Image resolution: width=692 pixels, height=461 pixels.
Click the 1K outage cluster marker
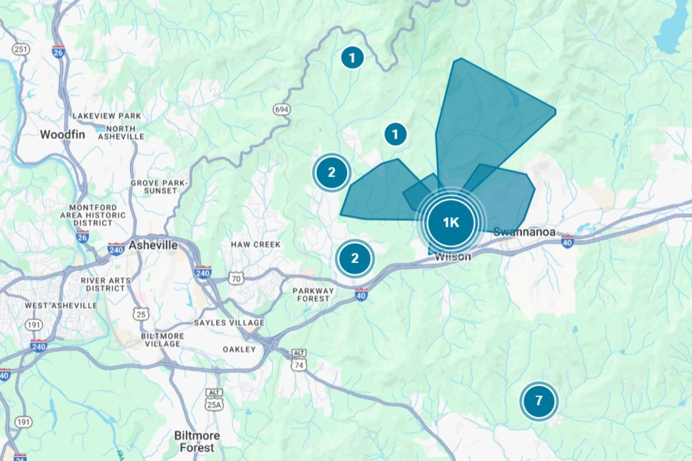(451, 222)
